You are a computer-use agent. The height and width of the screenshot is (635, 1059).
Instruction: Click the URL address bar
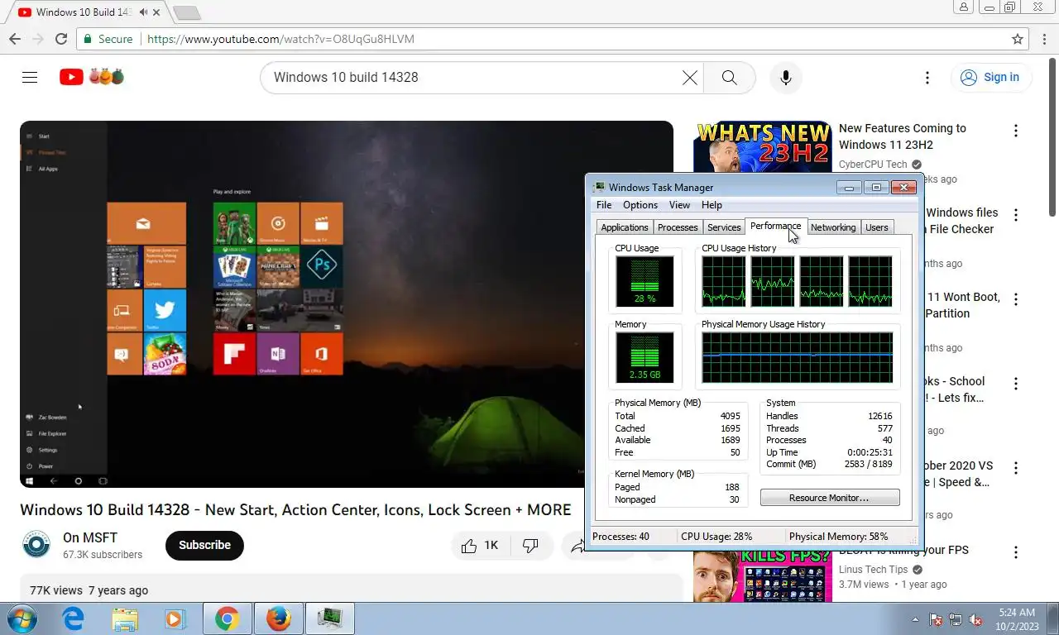[x=553, y=39]
